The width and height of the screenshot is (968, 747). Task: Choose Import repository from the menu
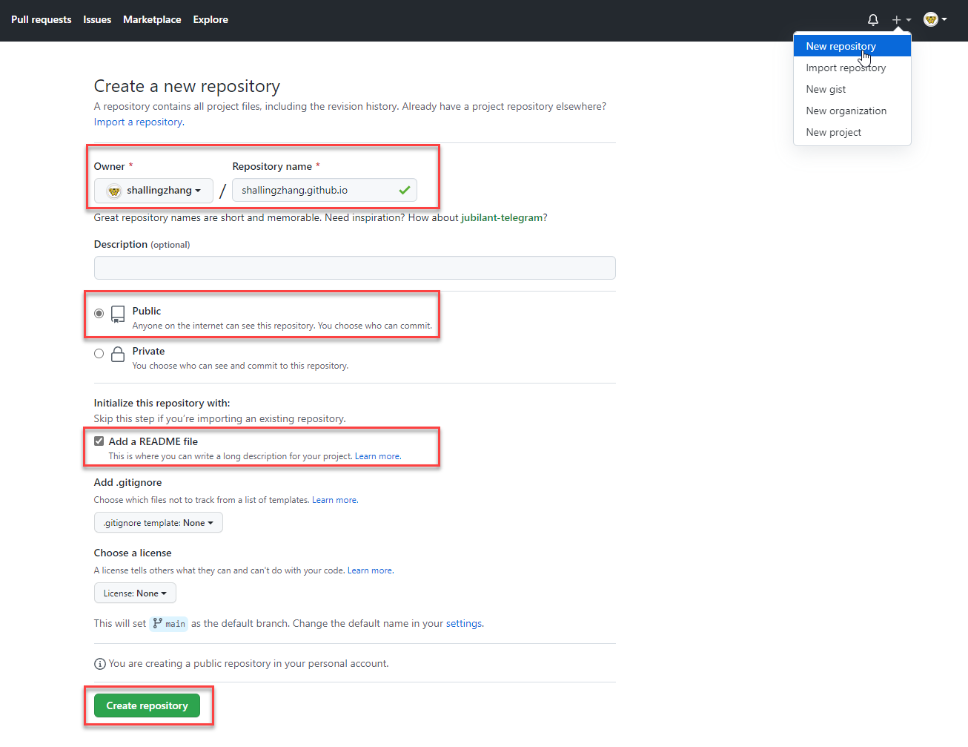point(852,68)
